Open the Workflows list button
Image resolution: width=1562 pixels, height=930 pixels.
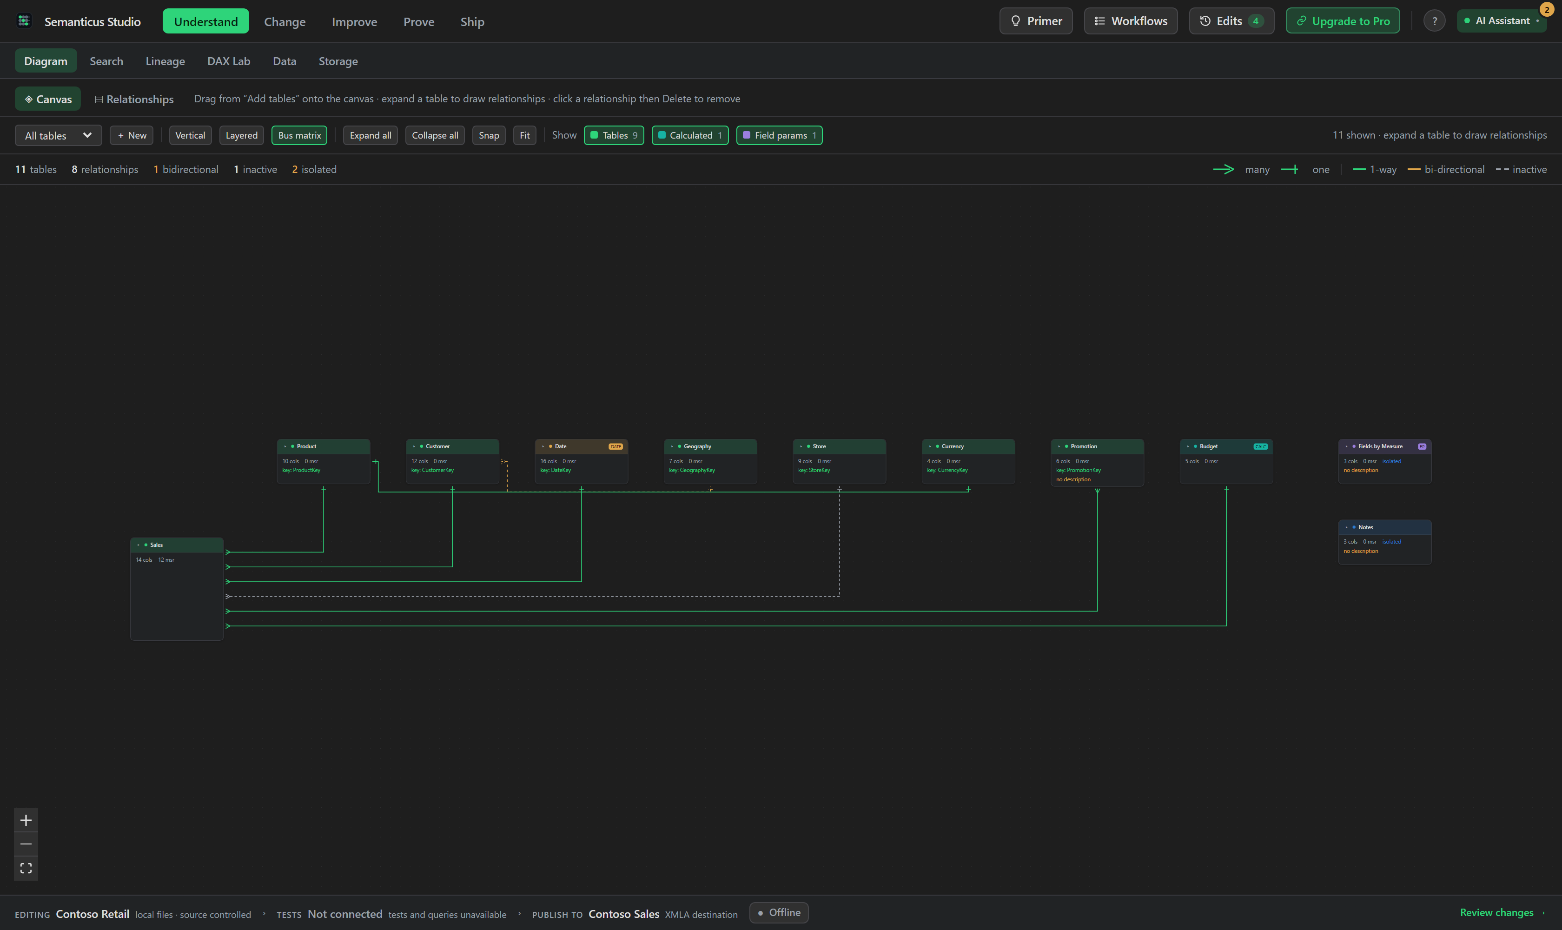coord(1130,21)
